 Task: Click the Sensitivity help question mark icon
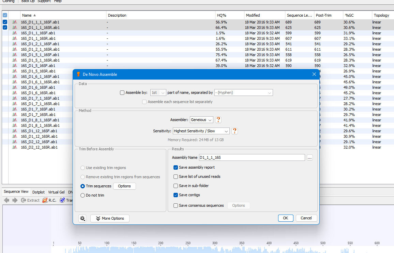(x=234, y=131)
